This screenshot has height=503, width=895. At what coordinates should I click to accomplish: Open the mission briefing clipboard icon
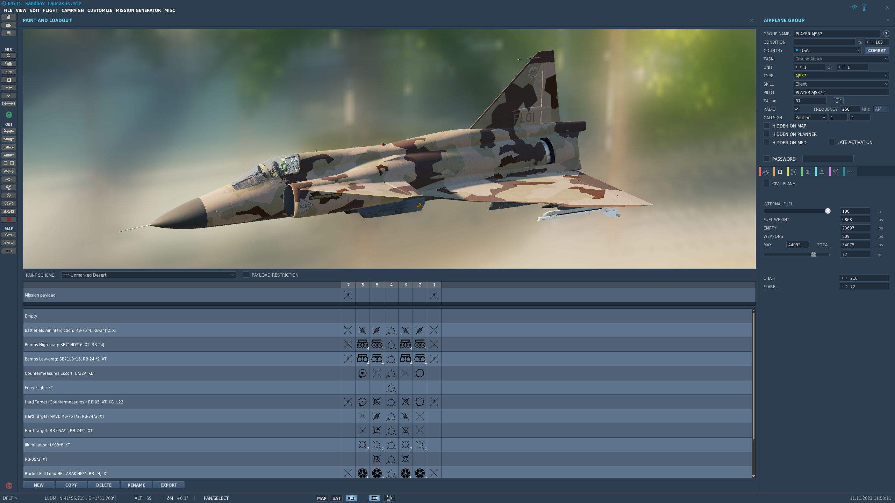(x=9, y=56)
